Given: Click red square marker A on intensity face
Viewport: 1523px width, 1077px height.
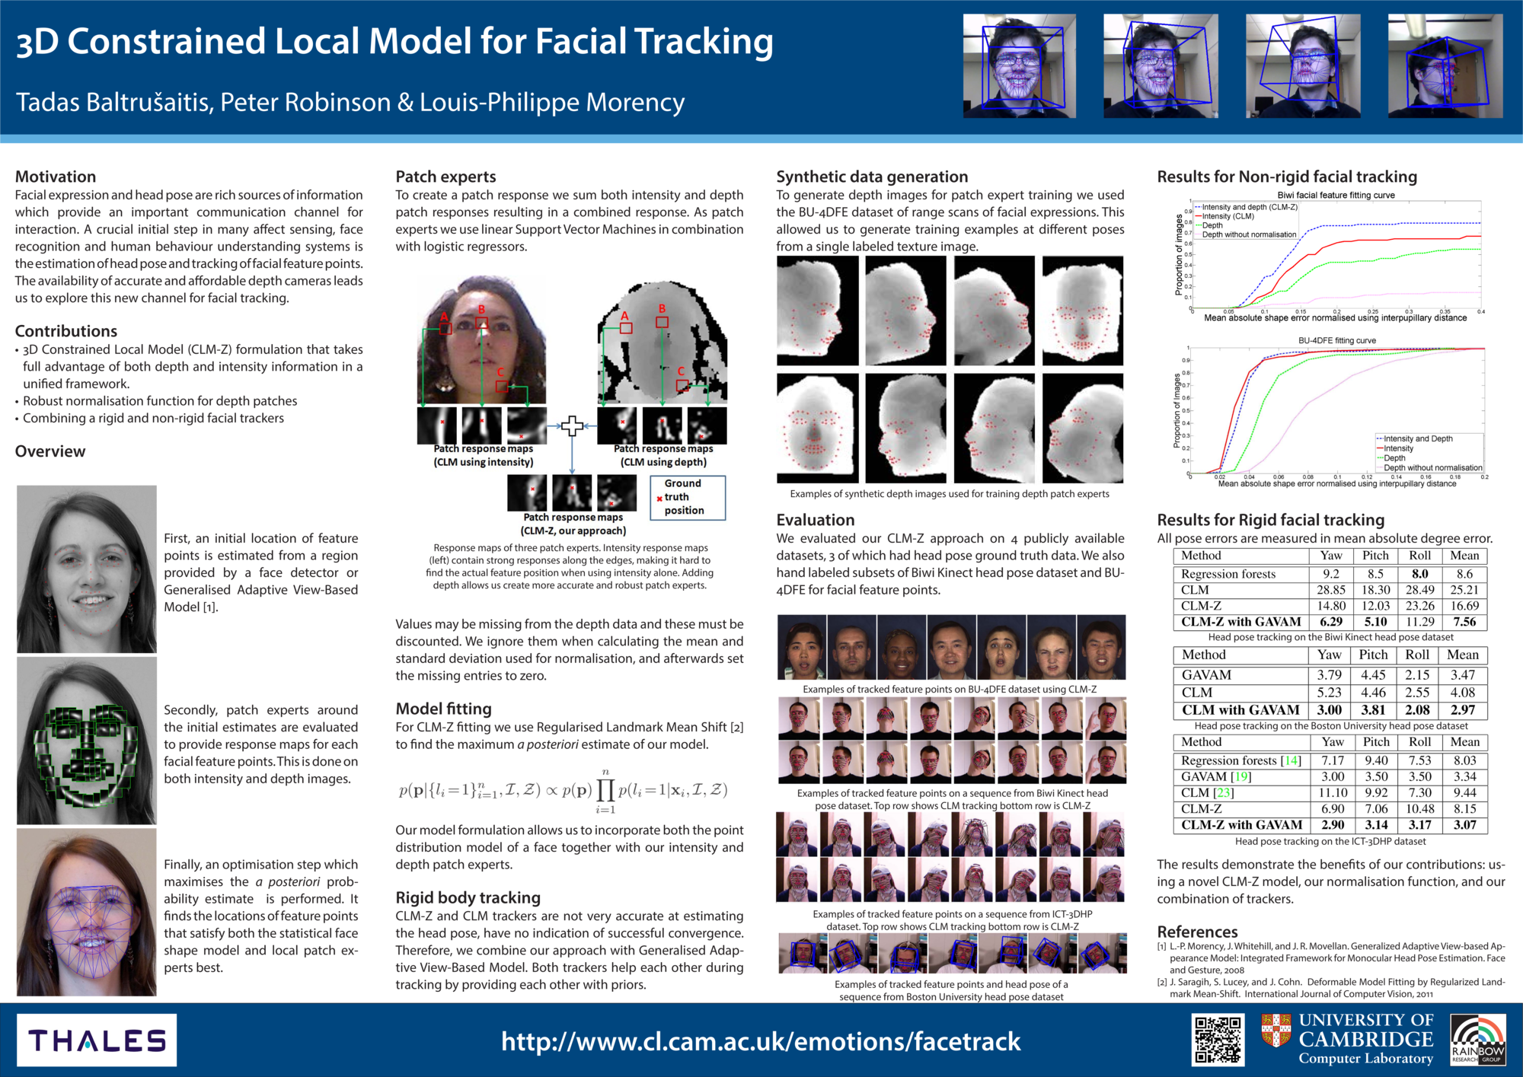Looking at the screenshot, I should 445,328.
